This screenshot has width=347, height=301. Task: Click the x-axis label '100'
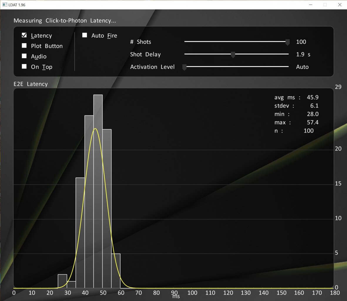coord(192,293)
